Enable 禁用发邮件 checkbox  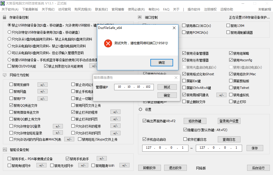click(11, 84)
